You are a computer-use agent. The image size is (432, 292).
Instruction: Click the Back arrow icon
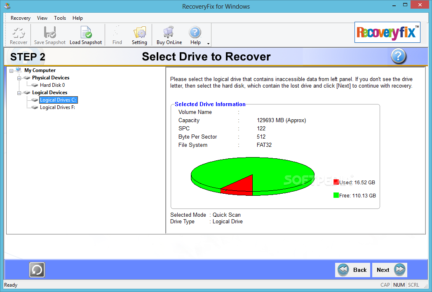pyautogui.click(x=343, y=270)
